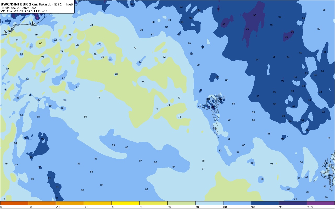The width and height of the screenshot is (335, 209).
Task: Pick the purple legend swatch above 99.9
Action: (321, 203)
